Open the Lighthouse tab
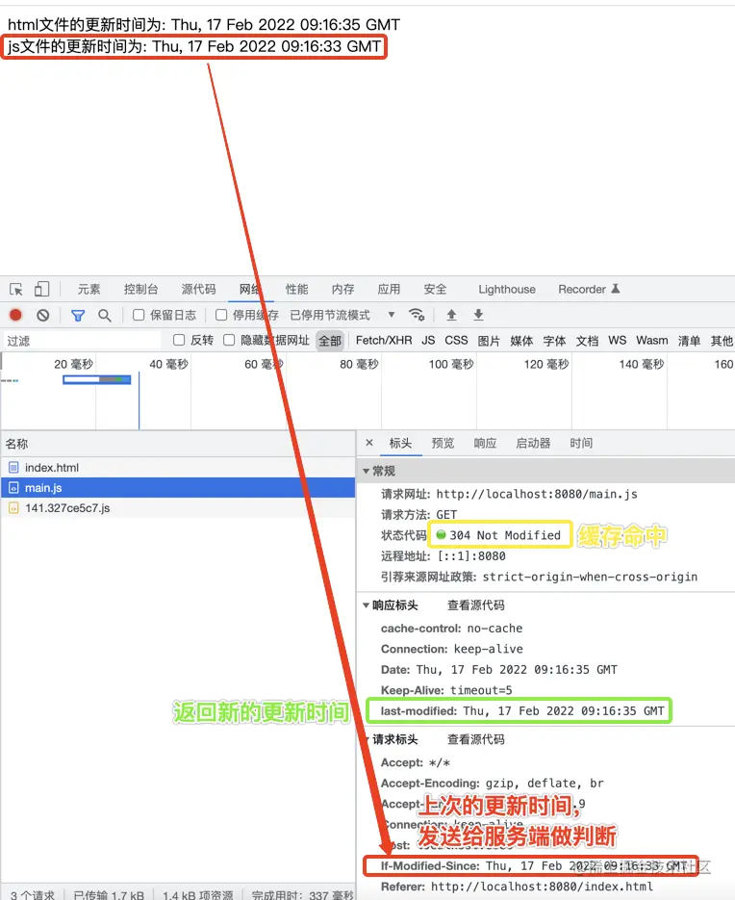The image size is (735, 900). click(x=507, y=290)
